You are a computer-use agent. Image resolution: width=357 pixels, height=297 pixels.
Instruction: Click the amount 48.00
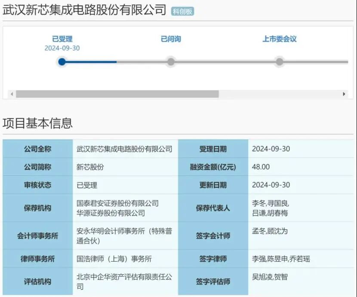(261, 167)
